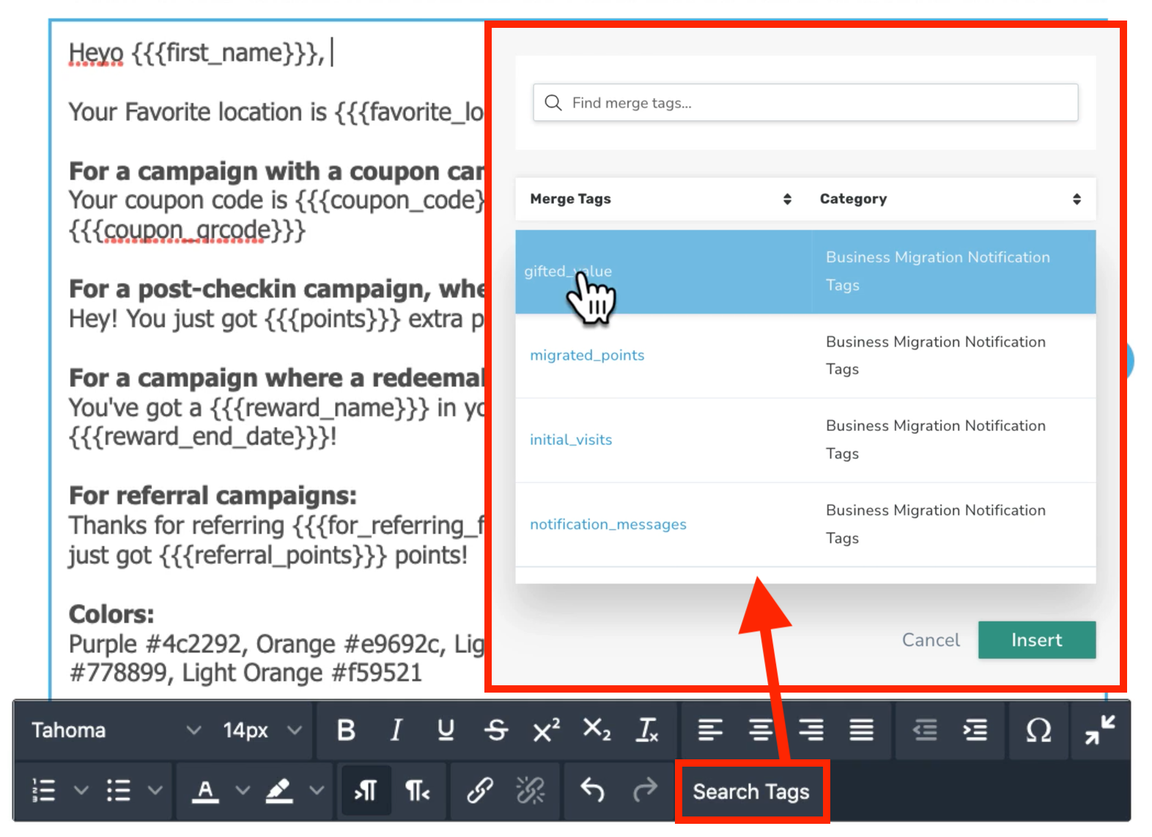Image resolution: width=1152 pixels, height=837 pixels.
Task: Apply strikethrough to text
Action: (x=496, y=730)
